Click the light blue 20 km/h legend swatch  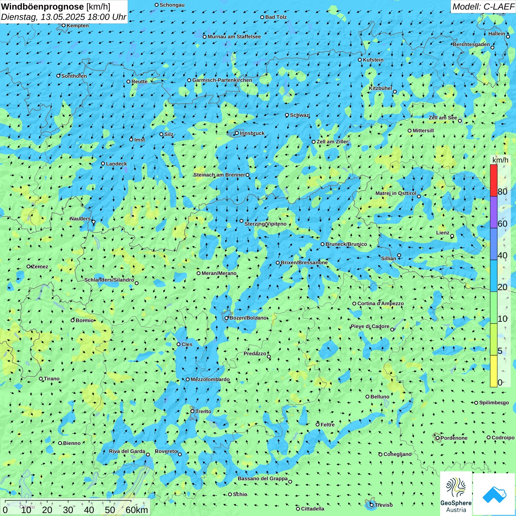point(494,276)
